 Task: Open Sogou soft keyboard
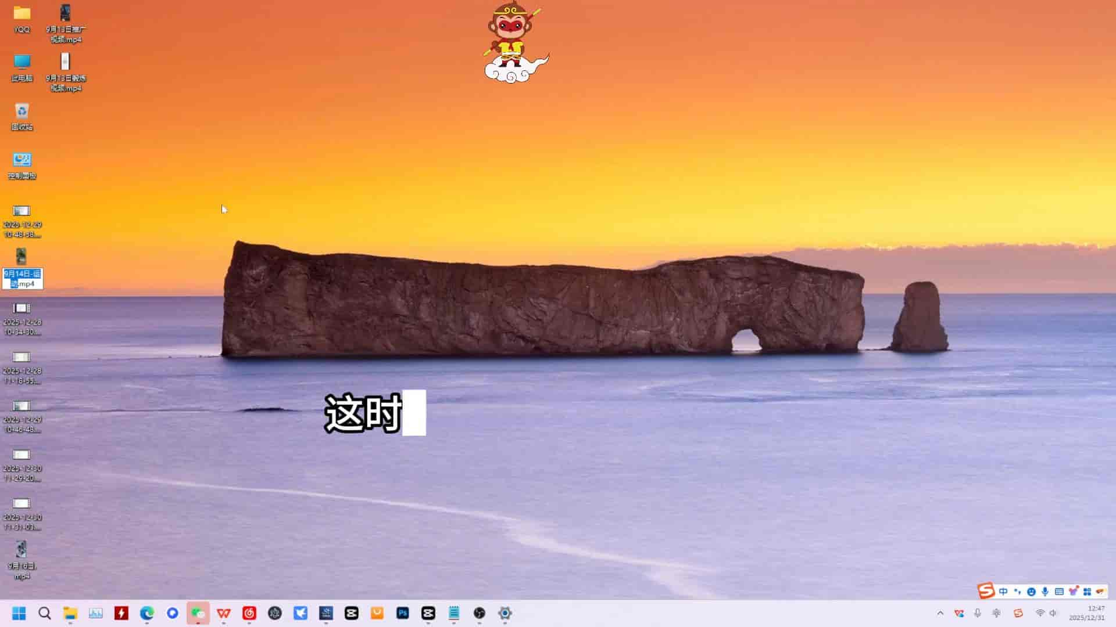[x=1059, y=592]
